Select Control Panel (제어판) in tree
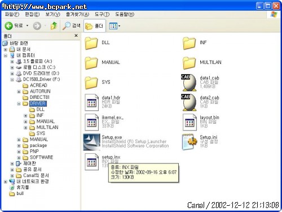This screenshot has height=212, width=282. point(29,163)
